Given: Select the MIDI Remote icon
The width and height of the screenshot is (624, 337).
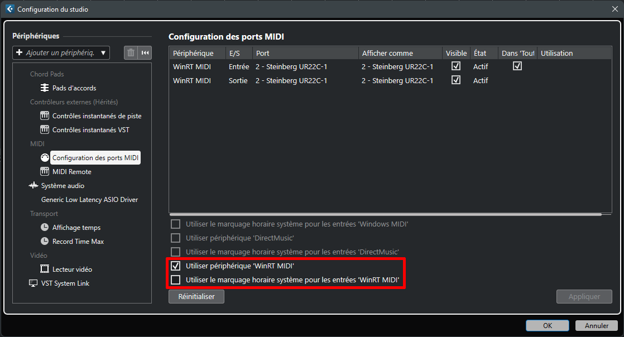Looking at the screenshot, I should coord(45,172).
